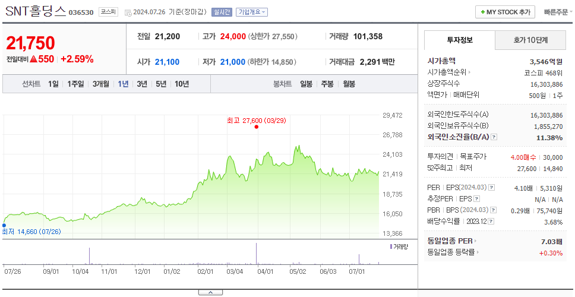Click help icon next to 외국인소진율(B/A)
575x297 pixels.
point(494,137)
